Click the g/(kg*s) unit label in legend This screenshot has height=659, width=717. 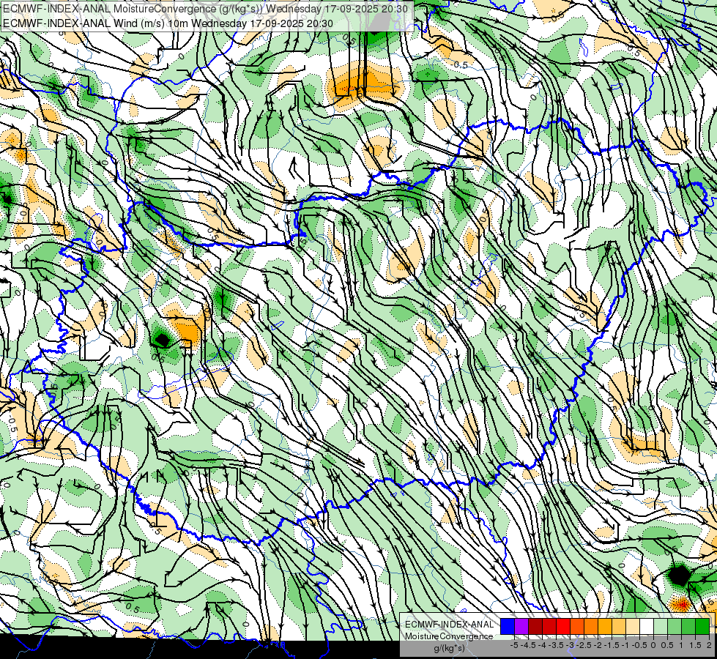point(449,649)
